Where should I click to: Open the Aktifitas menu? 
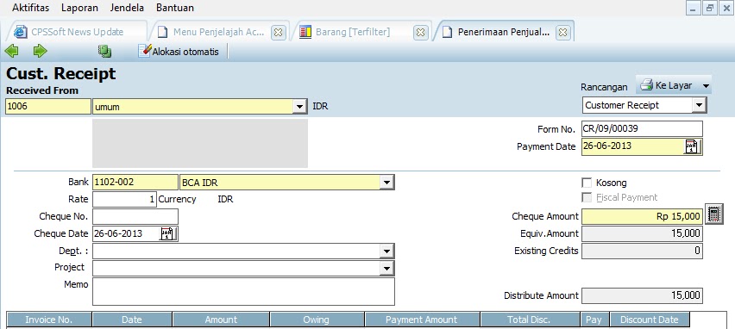coord(30,8)
